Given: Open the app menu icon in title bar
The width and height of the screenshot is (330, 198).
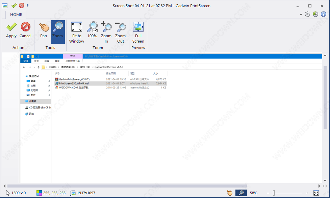Looking at the screenshot, I should coord(5,6).
